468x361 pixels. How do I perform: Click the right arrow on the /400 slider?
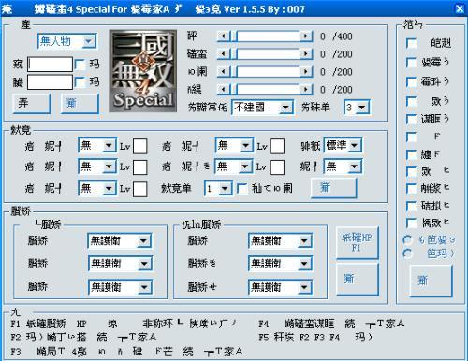click(x=306, y=36)
